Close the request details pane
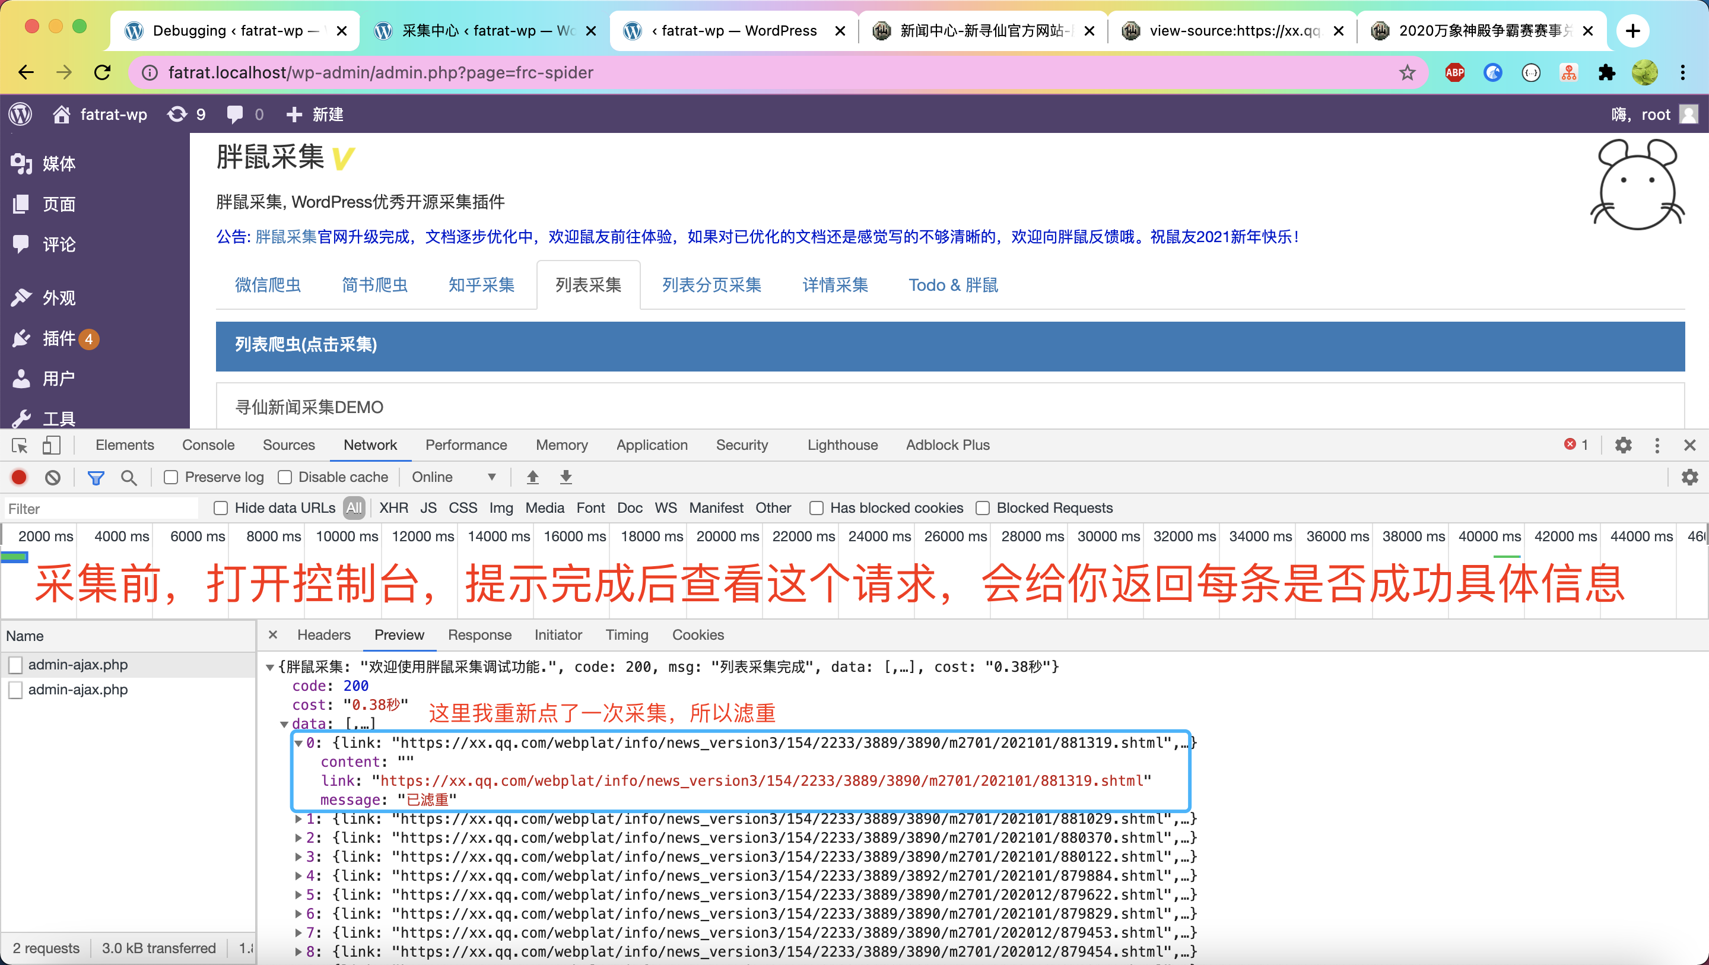This screenshot has height=965, width=1709. tap(273, 635)
